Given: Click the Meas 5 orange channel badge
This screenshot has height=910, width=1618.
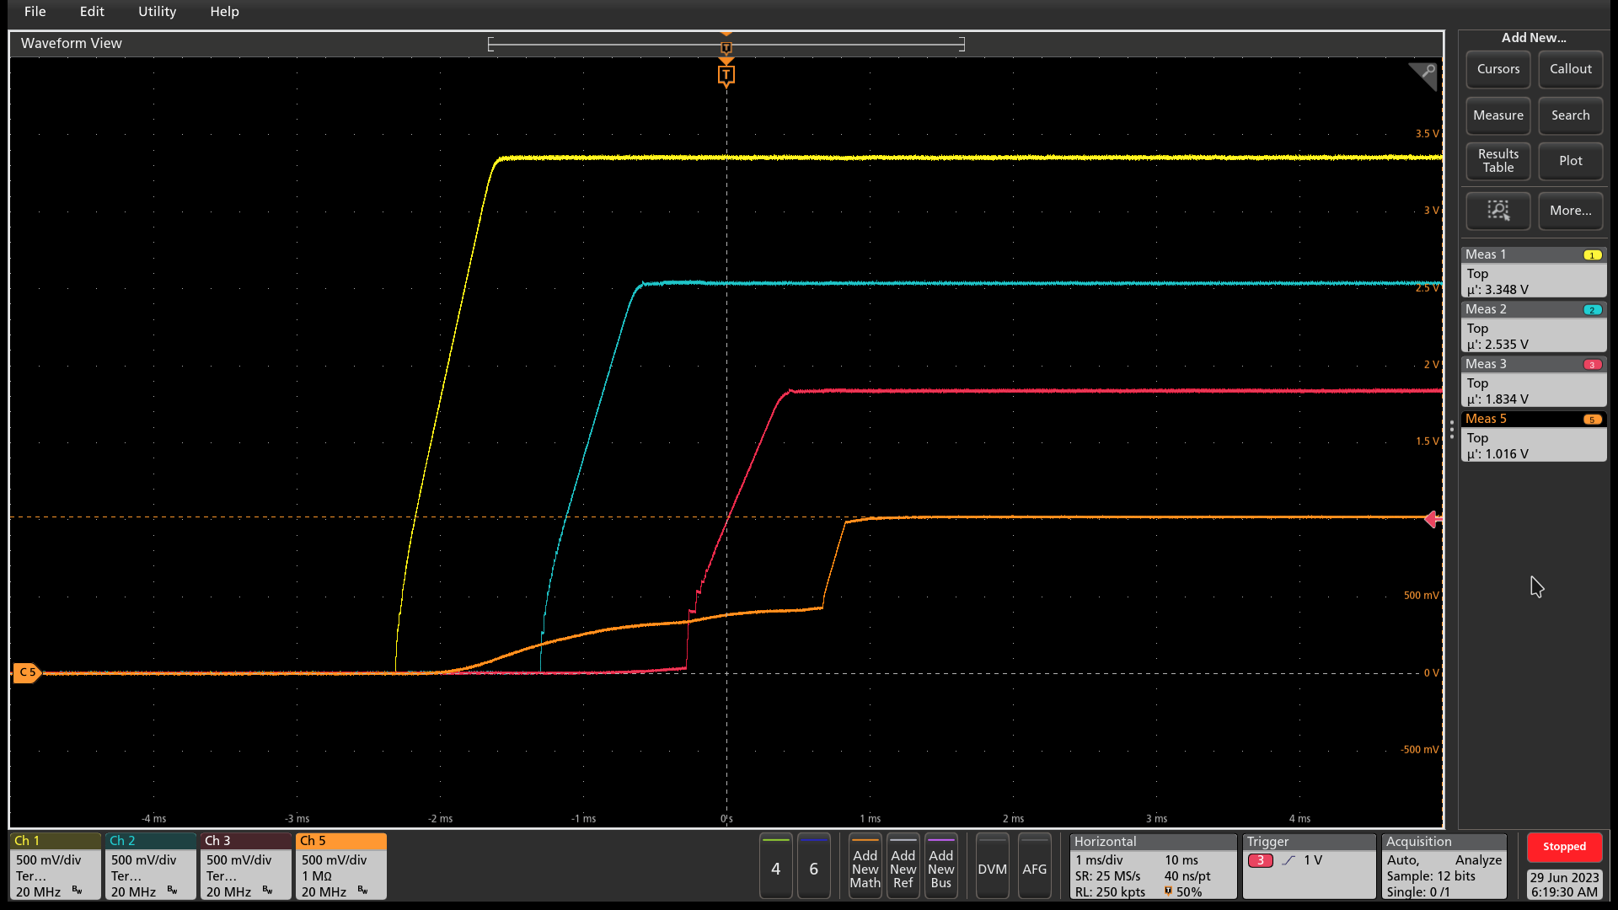Looking at the screenshot, I should [1592, 420].
